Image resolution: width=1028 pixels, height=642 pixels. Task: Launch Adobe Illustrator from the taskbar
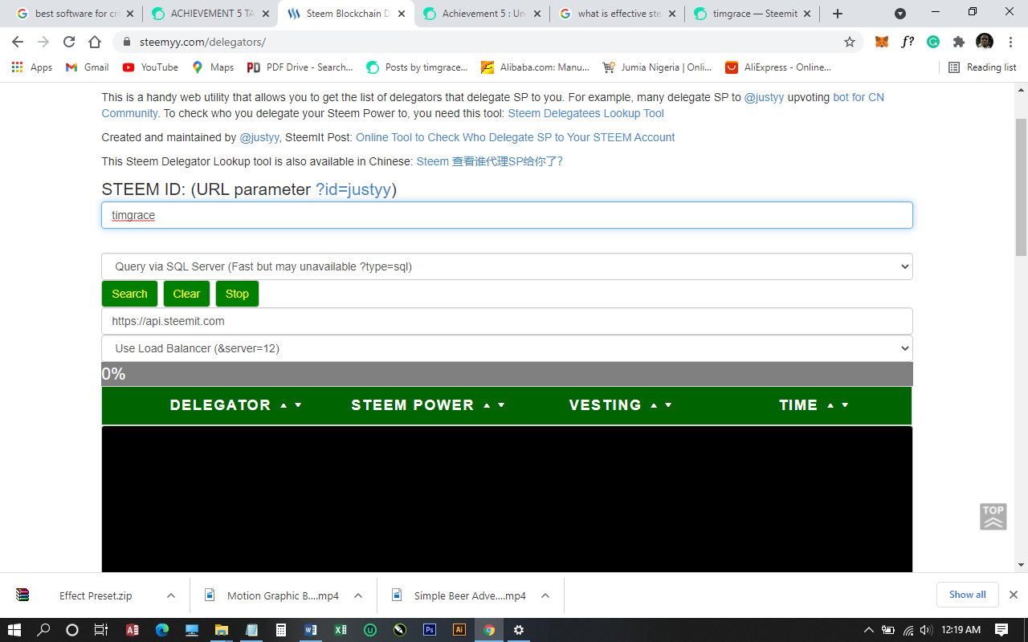[459, 629]
